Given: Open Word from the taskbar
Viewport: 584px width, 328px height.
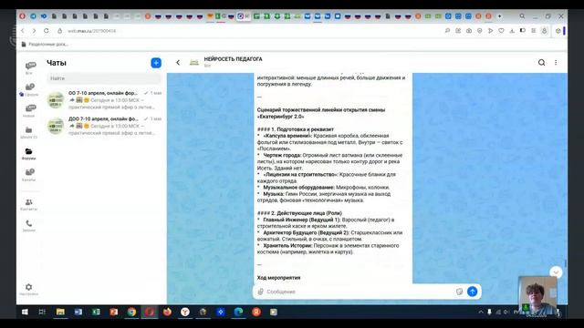Looking at the screenshot, I should point(78,312).
